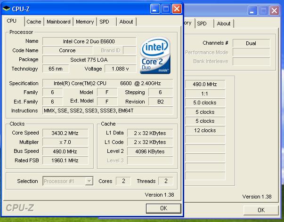Minimize the background CPU-Z window
Screen dimensions: 284x222
pyautogui.click(x=252, y=10)
